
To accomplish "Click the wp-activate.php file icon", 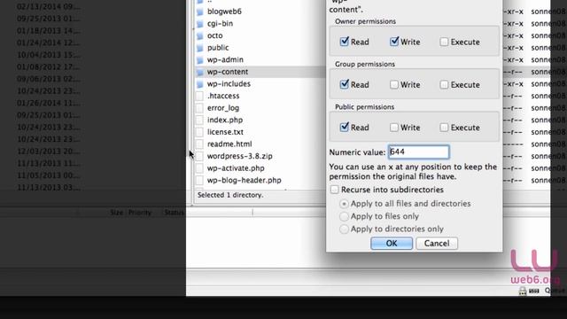I will coord(199,168).
